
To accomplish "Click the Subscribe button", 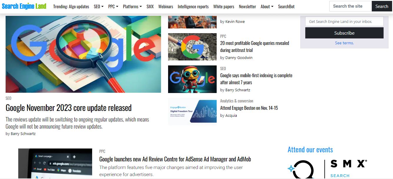I will (344, 33).
